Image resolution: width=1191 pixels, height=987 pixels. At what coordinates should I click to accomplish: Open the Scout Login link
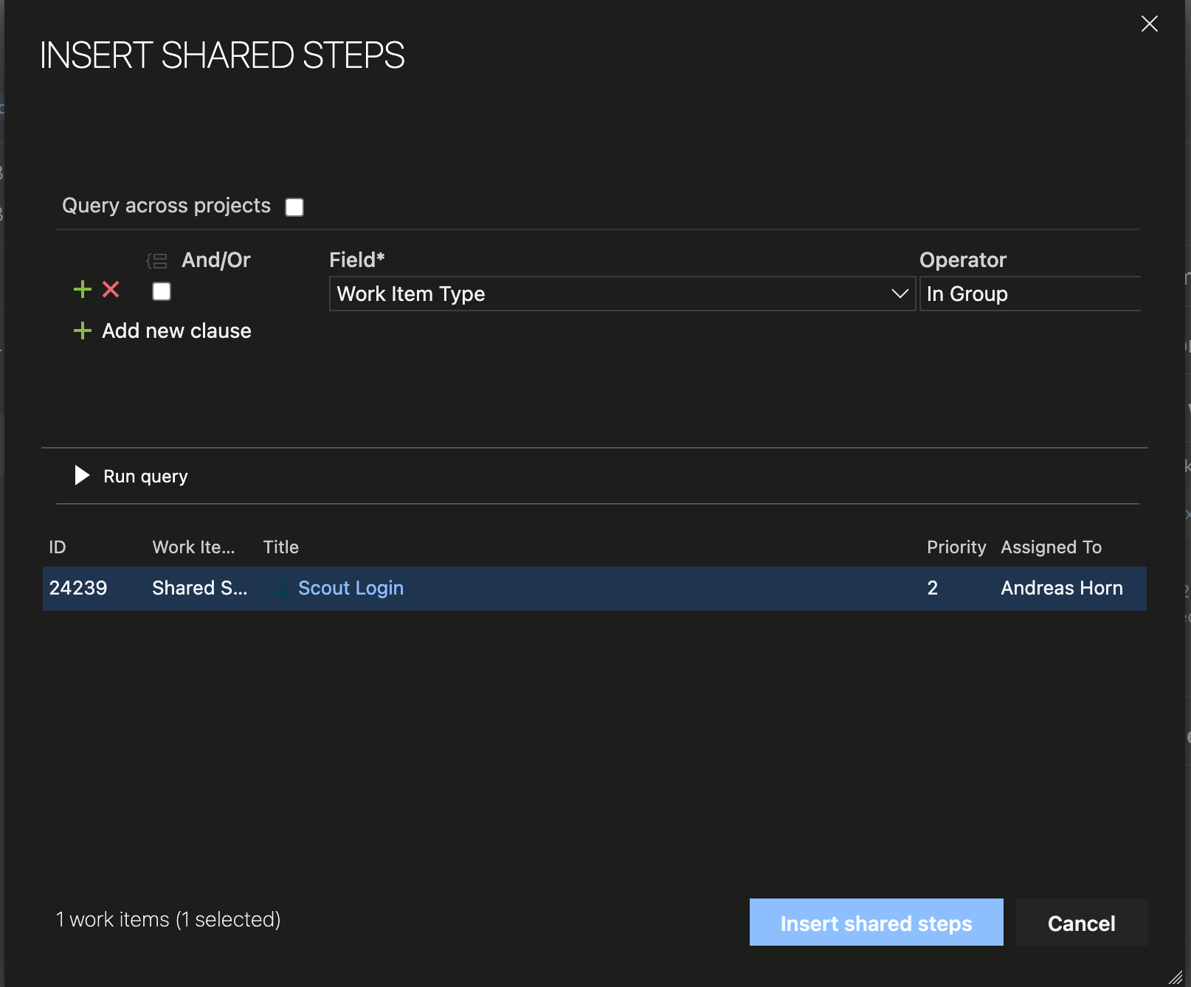tap(351, 588)
